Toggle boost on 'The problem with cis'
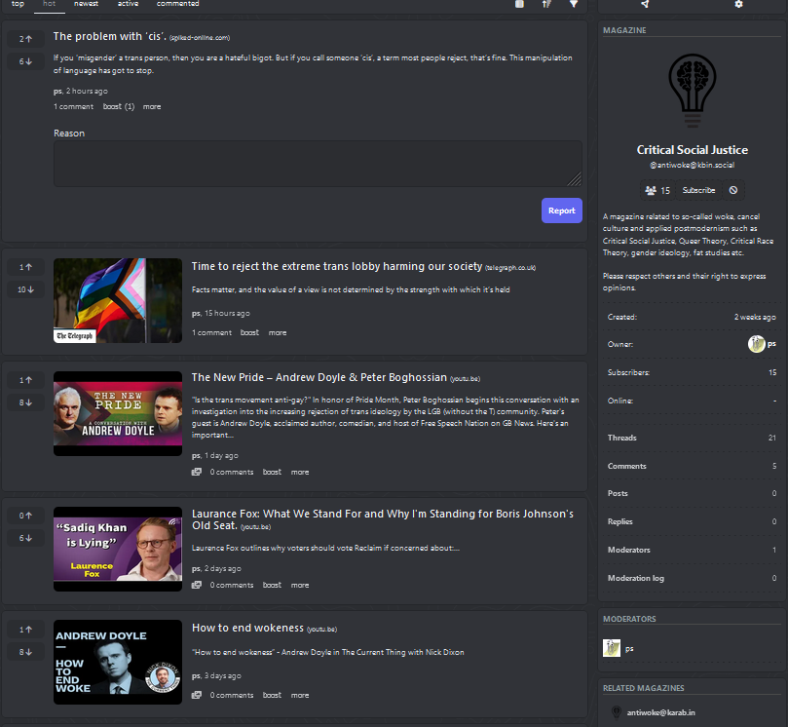The height and width of the screenshot is (727, 788). tap(118, 106)
